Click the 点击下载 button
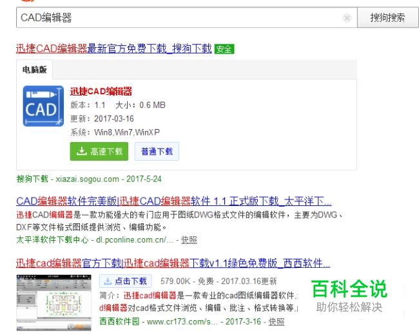The image size is (419, 335). pos(126,281)
